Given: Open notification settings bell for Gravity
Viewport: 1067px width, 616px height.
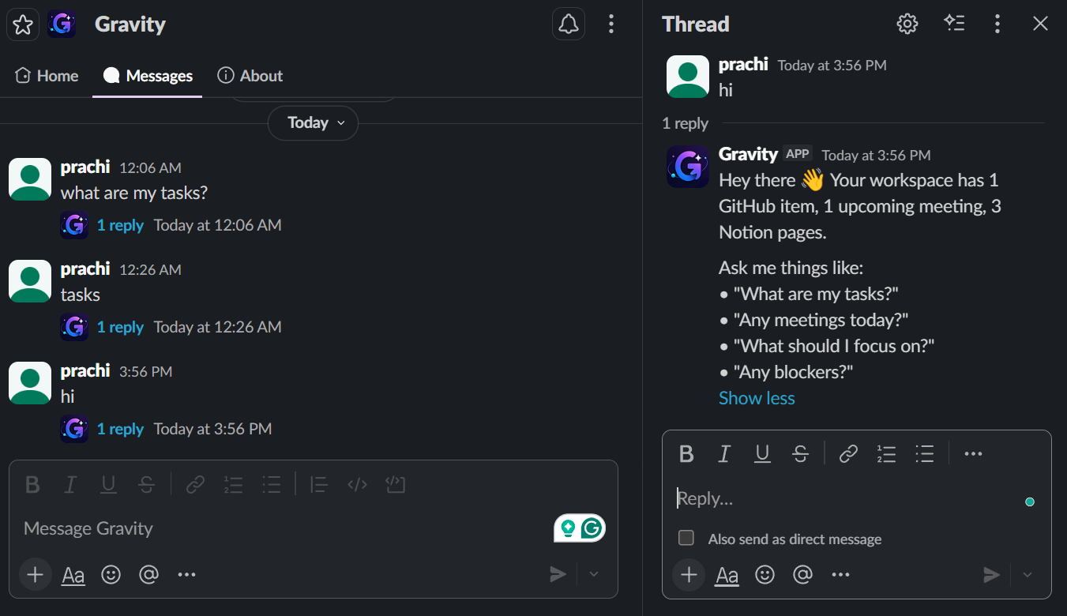Looking at the screenshot, I should [x=569, y=24].
